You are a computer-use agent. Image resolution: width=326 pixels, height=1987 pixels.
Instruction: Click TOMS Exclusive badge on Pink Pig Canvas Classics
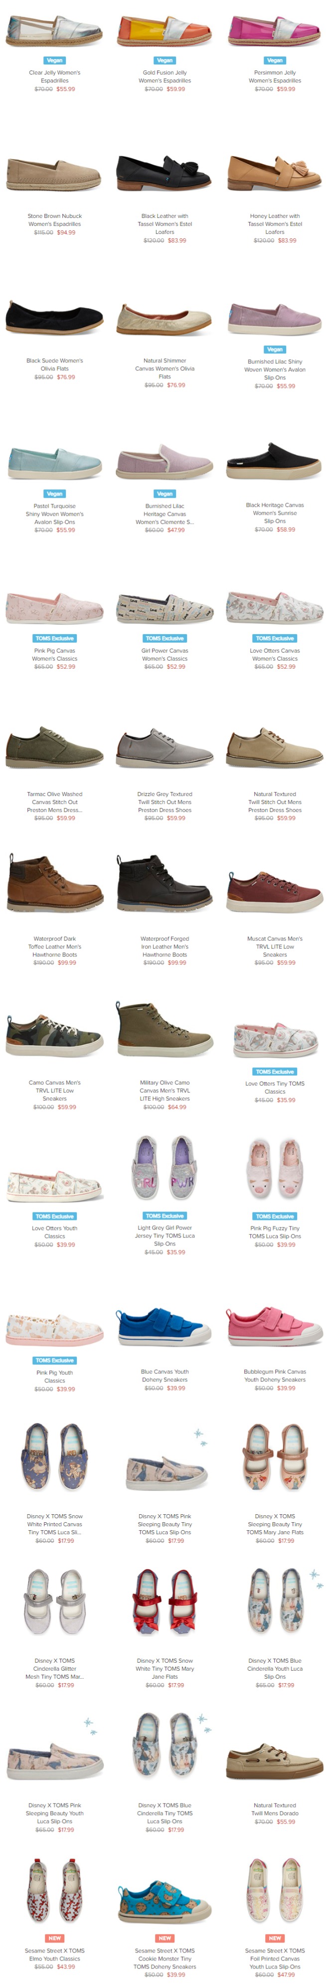tap(54, 638)
